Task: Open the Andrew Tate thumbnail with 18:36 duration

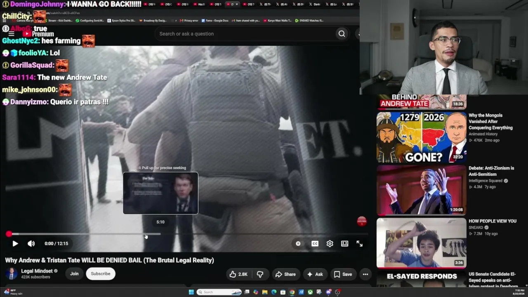Action: [421, 102]
